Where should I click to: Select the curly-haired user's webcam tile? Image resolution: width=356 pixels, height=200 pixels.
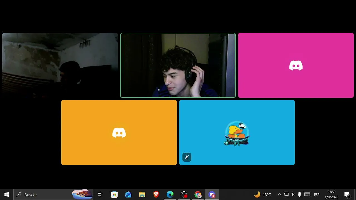click(x=178, y=65)
